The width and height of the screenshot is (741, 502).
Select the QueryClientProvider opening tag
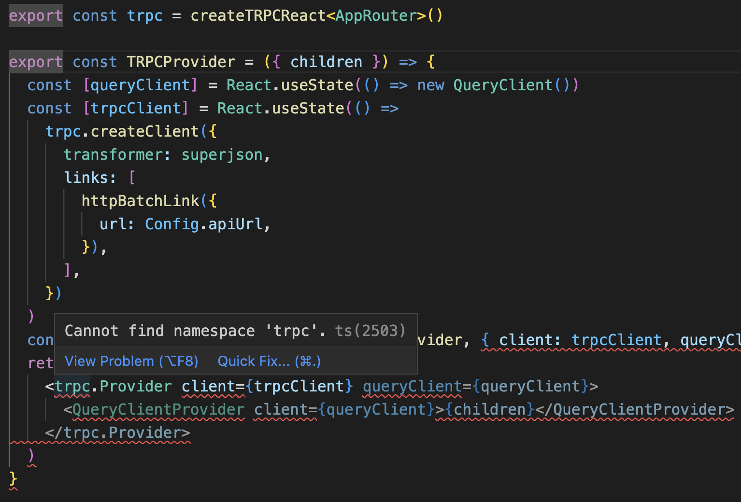[157, 409]
